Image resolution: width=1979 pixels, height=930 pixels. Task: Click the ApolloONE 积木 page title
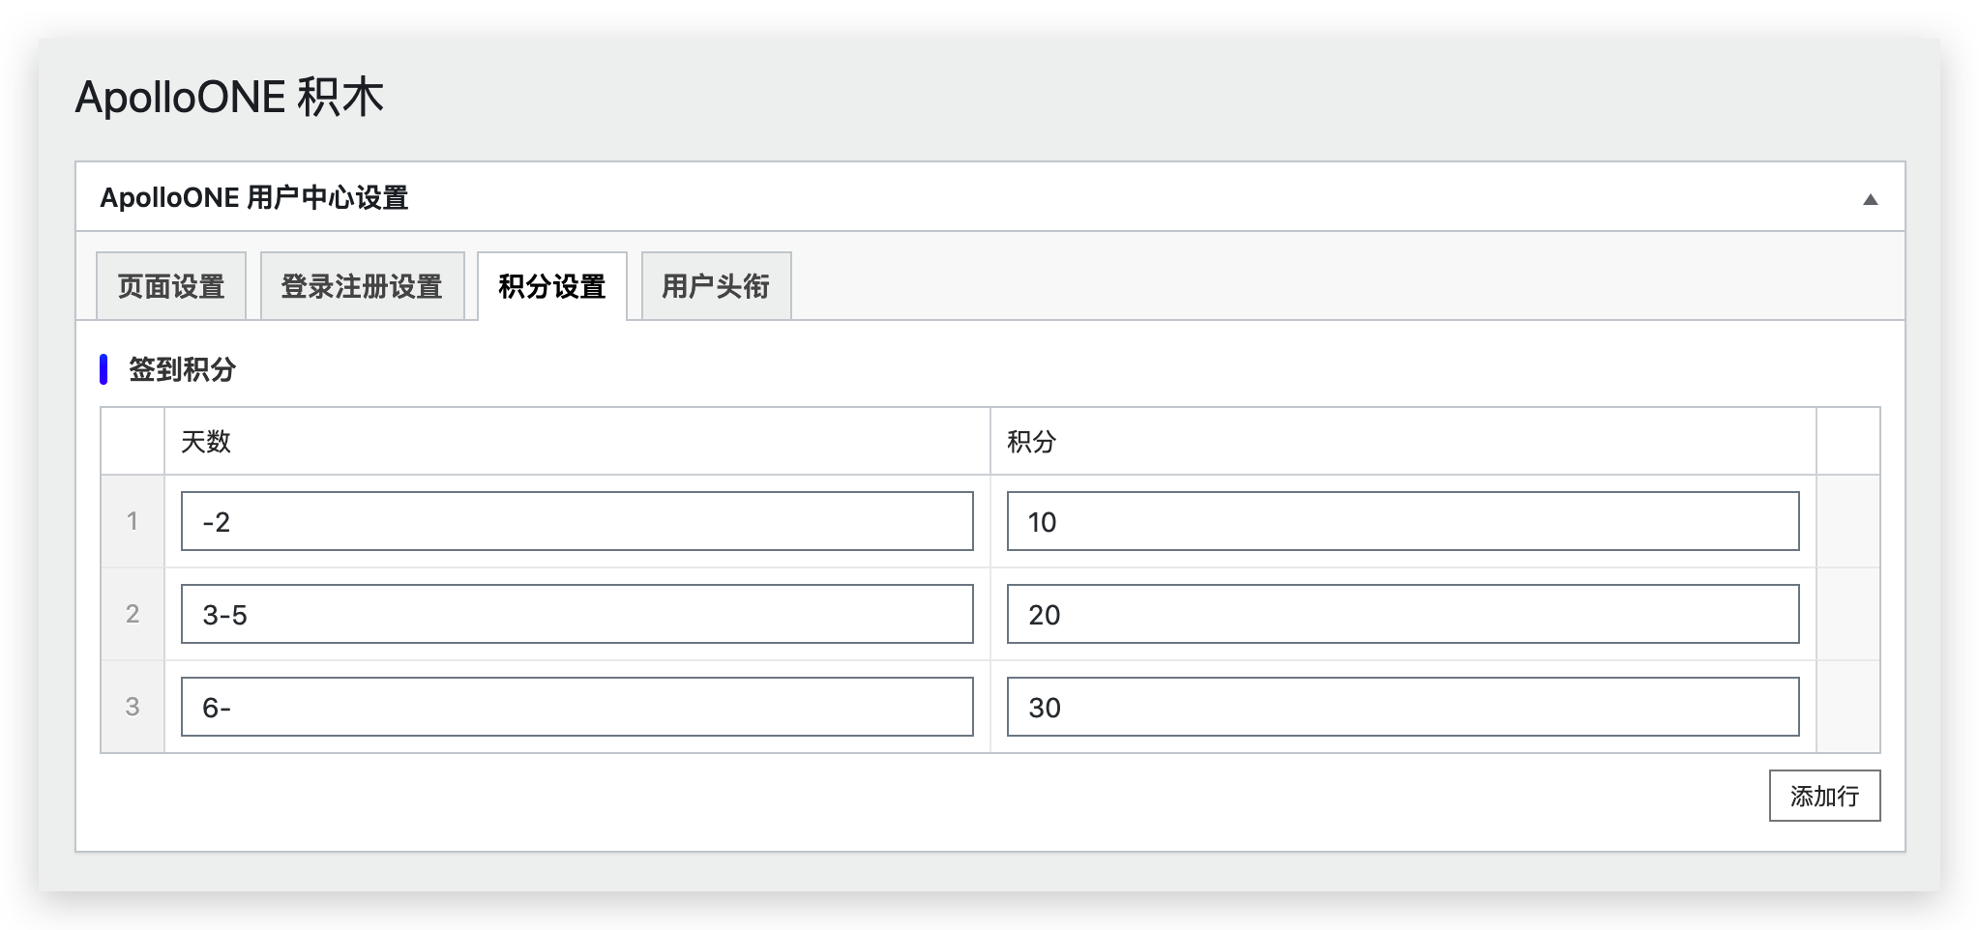point(230,98)
